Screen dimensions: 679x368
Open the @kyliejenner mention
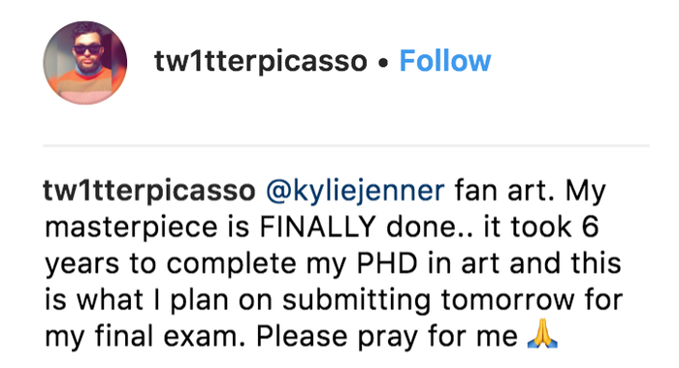(355, 191)
